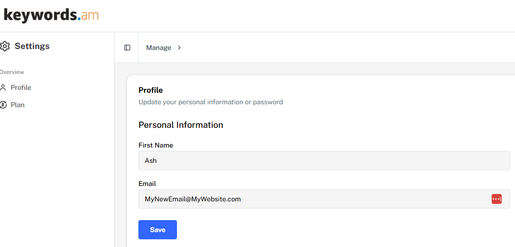Image resolution: width=515 pixels, height=247 pixels.
Task: Click the Profile person icon in sidebar
Action: pos(3,87)
